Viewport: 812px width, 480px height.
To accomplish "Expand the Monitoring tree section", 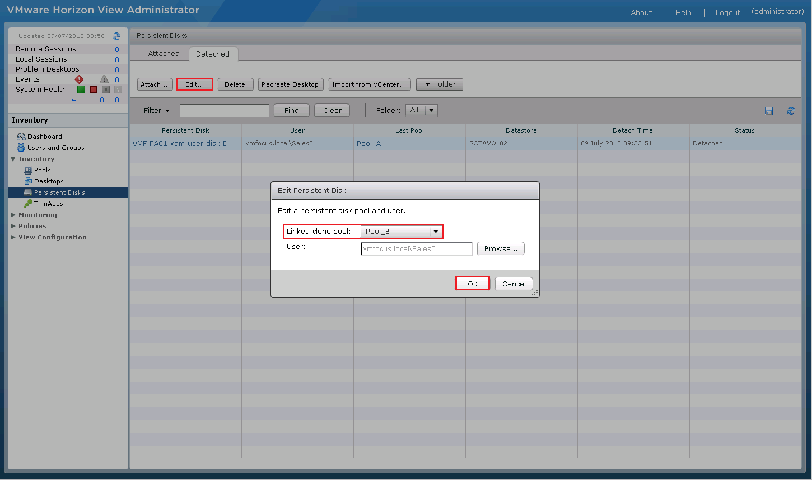I will coord(13,215).
